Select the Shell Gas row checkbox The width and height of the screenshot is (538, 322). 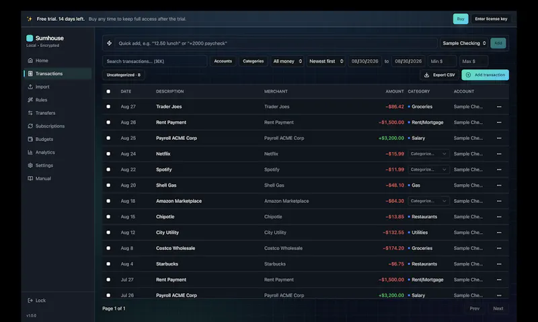(x=108, y=185)
